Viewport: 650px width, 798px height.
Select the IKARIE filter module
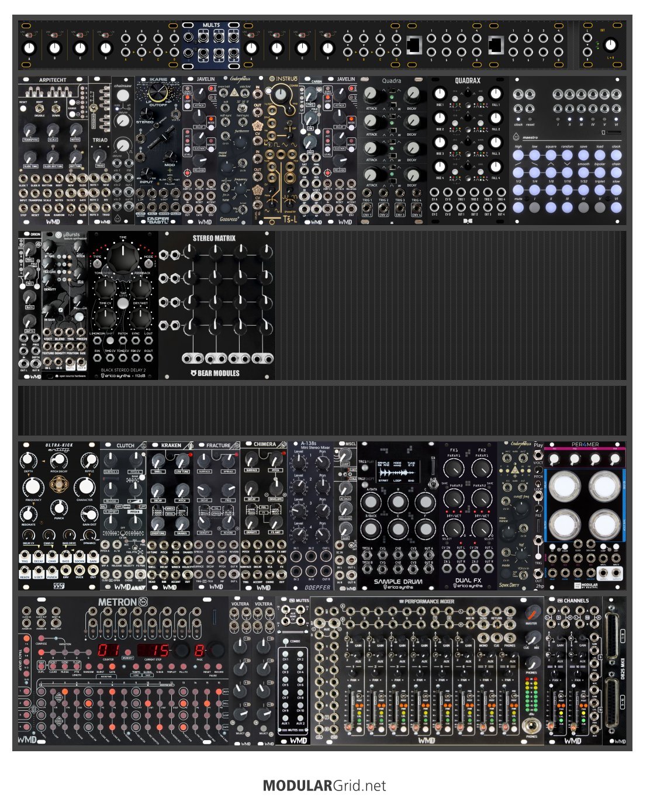pyautogui.click(x=158, y=150)
